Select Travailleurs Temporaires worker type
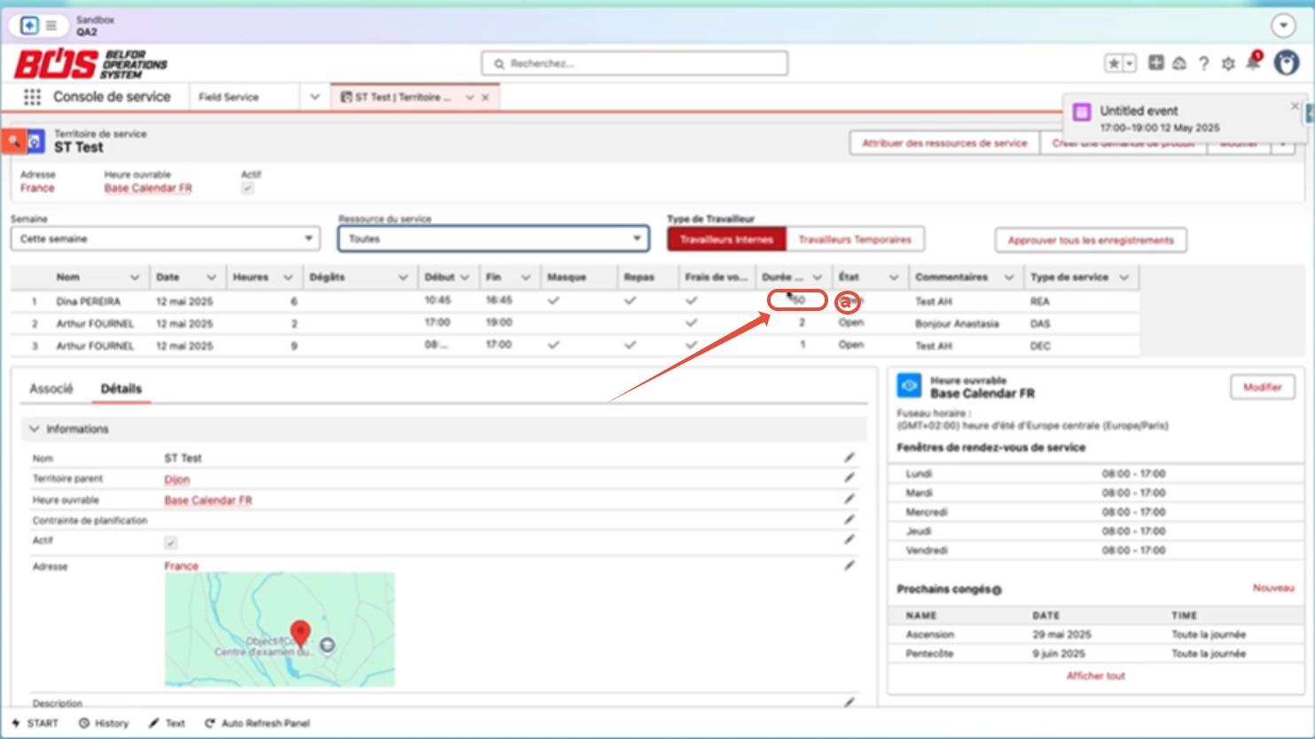 [855, 239]
